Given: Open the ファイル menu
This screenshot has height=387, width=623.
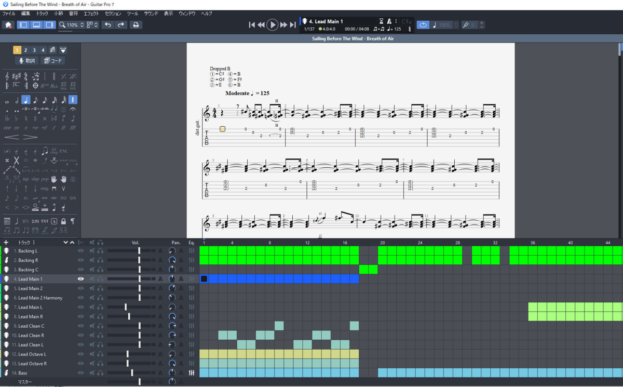Looking at the screenshot, I should [x=9, y=13].
